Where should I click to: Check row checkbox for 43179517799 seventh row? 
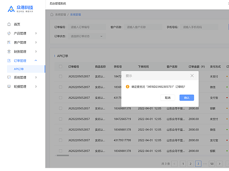(60, 140)
